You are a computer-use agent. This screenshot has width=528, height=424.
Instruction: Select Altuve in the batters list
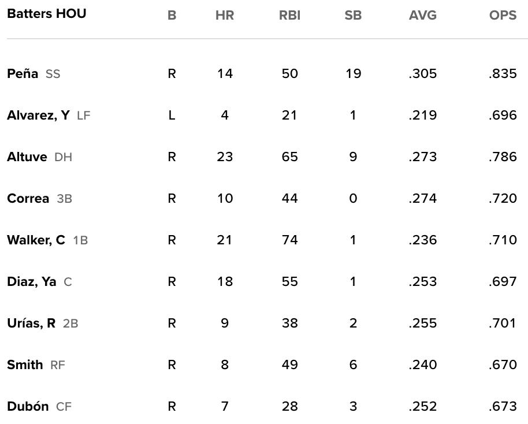click(27, 157)
